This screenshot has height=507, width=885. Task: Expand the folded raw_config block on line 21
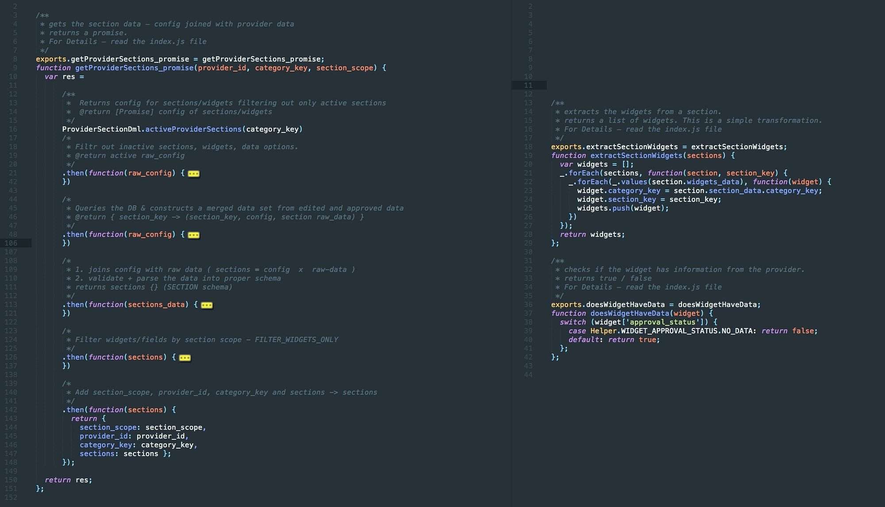point(193,174)
